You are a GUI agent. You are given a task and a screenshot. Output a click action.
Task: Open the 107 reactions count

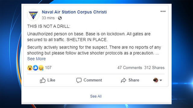coord(48,67)
